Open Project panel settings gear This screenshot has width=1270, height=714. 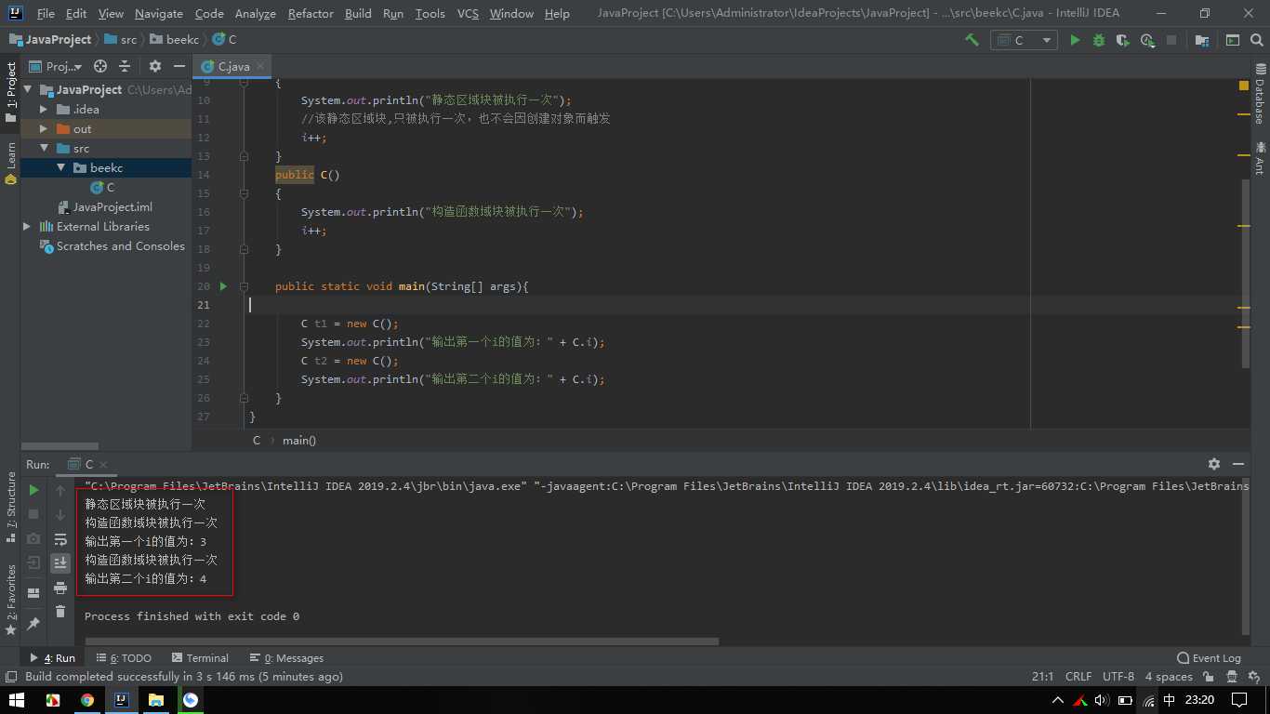tap(155, 66)
